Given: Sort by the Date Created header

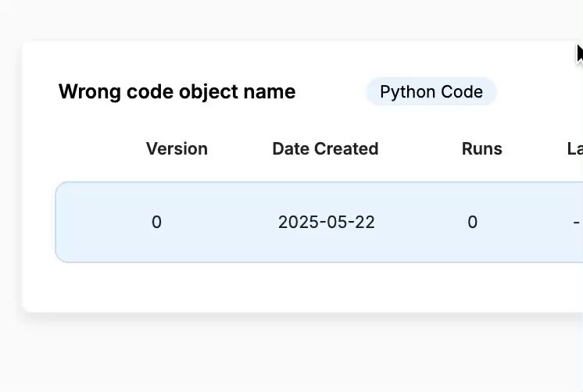Looking at the screenshot, I should tap(325, 149).
